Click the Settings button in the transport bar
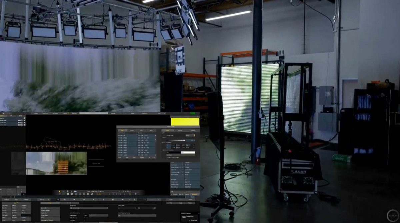 (x=7, y=199)
